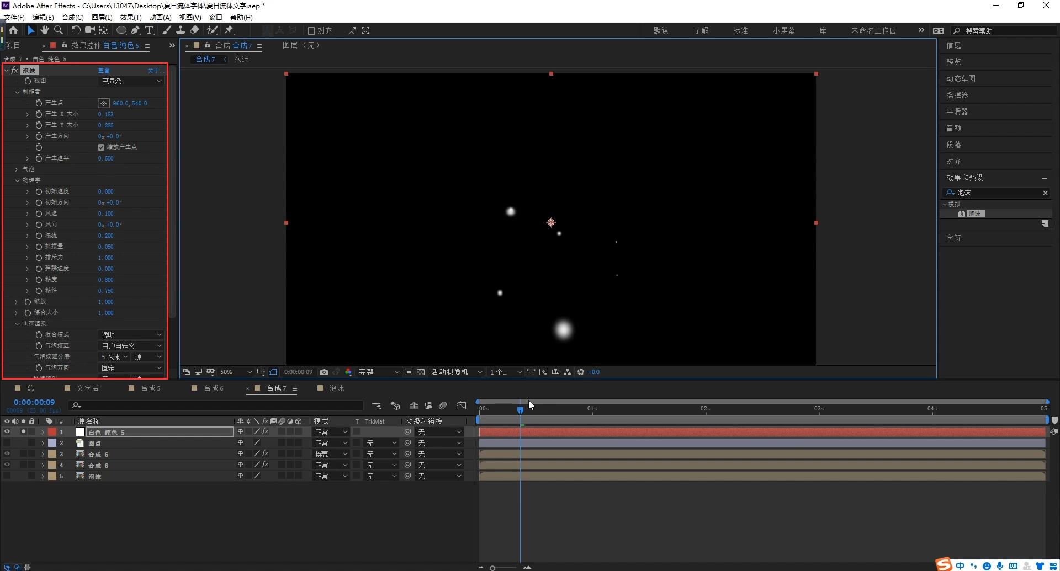
Task: Click the point picker for 产生点
Action: pos(103,103)
